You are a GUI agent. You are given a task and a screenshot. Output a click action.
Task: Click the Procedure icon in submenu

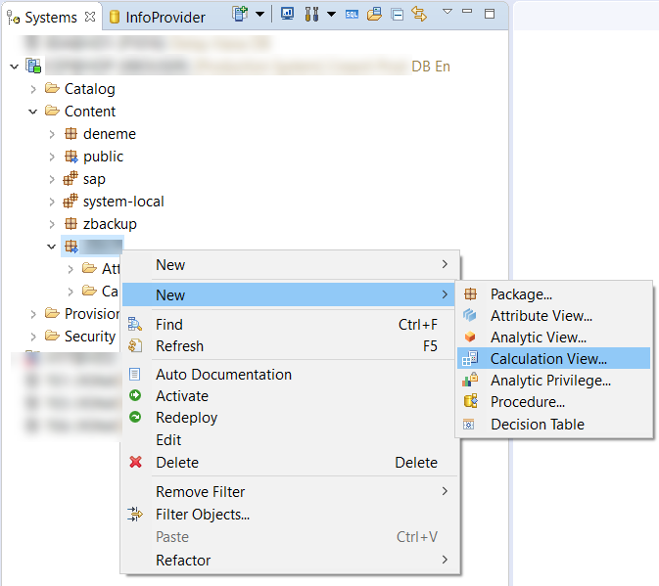point(470,401)
